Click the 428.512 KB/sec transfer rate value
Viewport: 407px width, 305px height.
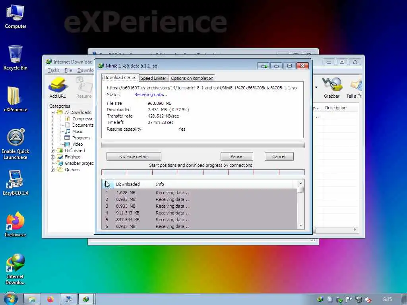click(x=163, y=116)
